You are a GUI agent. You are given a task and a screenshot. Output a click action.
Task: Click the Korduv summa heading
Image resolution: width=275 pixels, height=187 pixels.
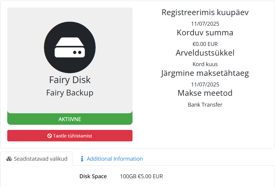pos(205,33)
